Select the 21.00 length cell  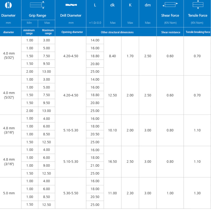point(95,165)
